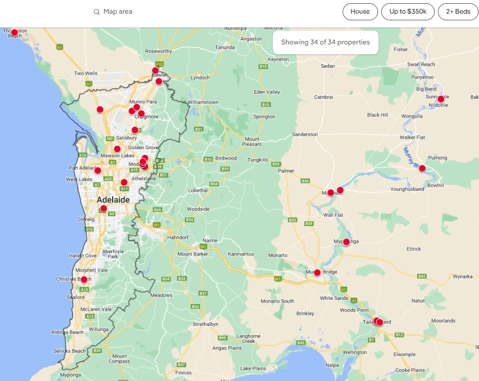Expand the Up to $350k price filter
The height and width of the screenshot is (381, 479).
pos(408,12)
